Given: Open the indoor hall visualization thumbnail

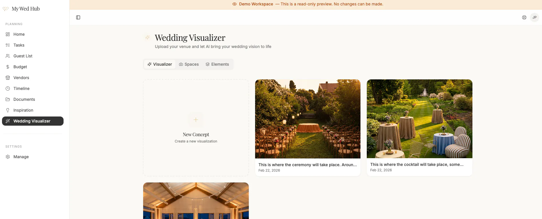Looking at the screenshot, I should point(196,201).
